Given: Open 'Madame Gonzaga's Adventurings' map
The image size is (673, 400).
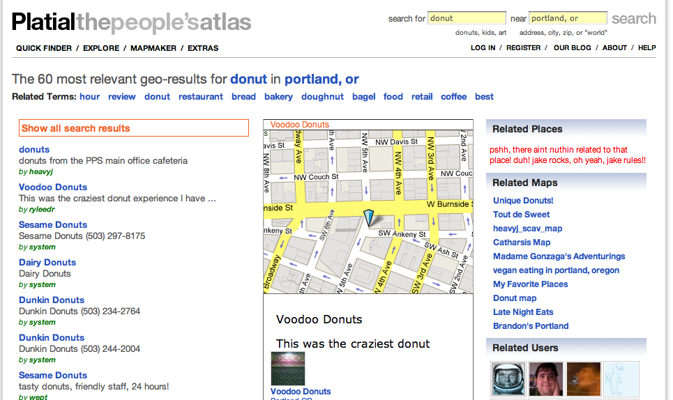Looking at the screenshot, I should 559,256.
